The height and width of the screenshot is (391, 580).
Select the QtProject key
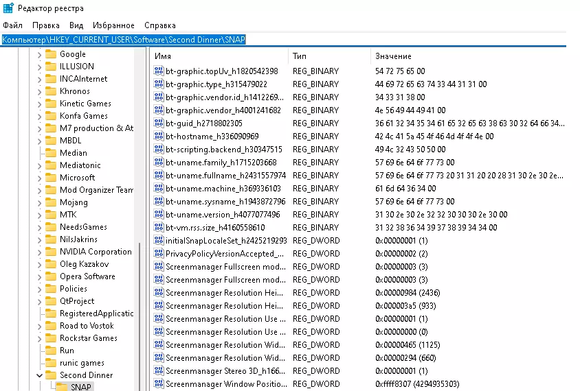point(77,301)
